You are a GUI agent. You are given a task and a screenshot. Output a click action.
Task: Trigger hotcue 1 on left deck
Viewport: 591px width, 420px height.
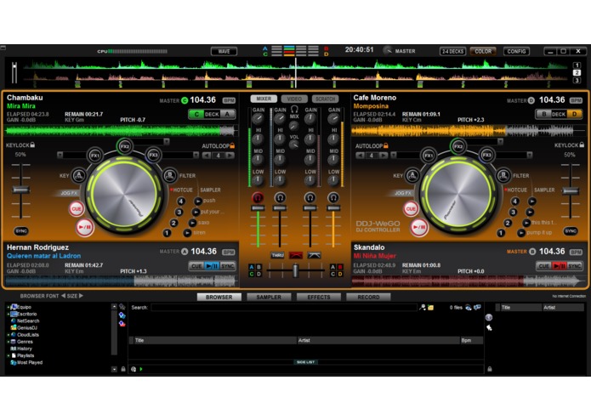pyautogui.click(x=167, y=233)
